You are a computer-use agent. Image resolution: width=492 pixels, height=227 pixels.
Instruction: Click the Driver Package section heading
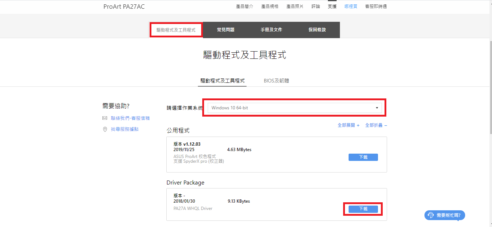click(x=186, y=182)
